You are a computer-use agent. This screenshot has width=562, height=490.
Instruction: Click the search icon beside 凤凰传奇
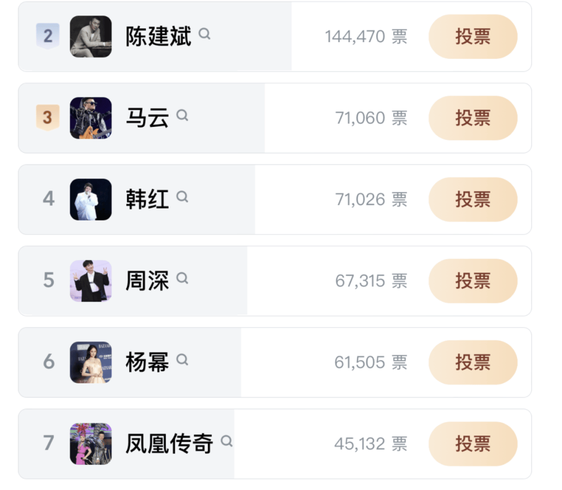pos(226,441)
